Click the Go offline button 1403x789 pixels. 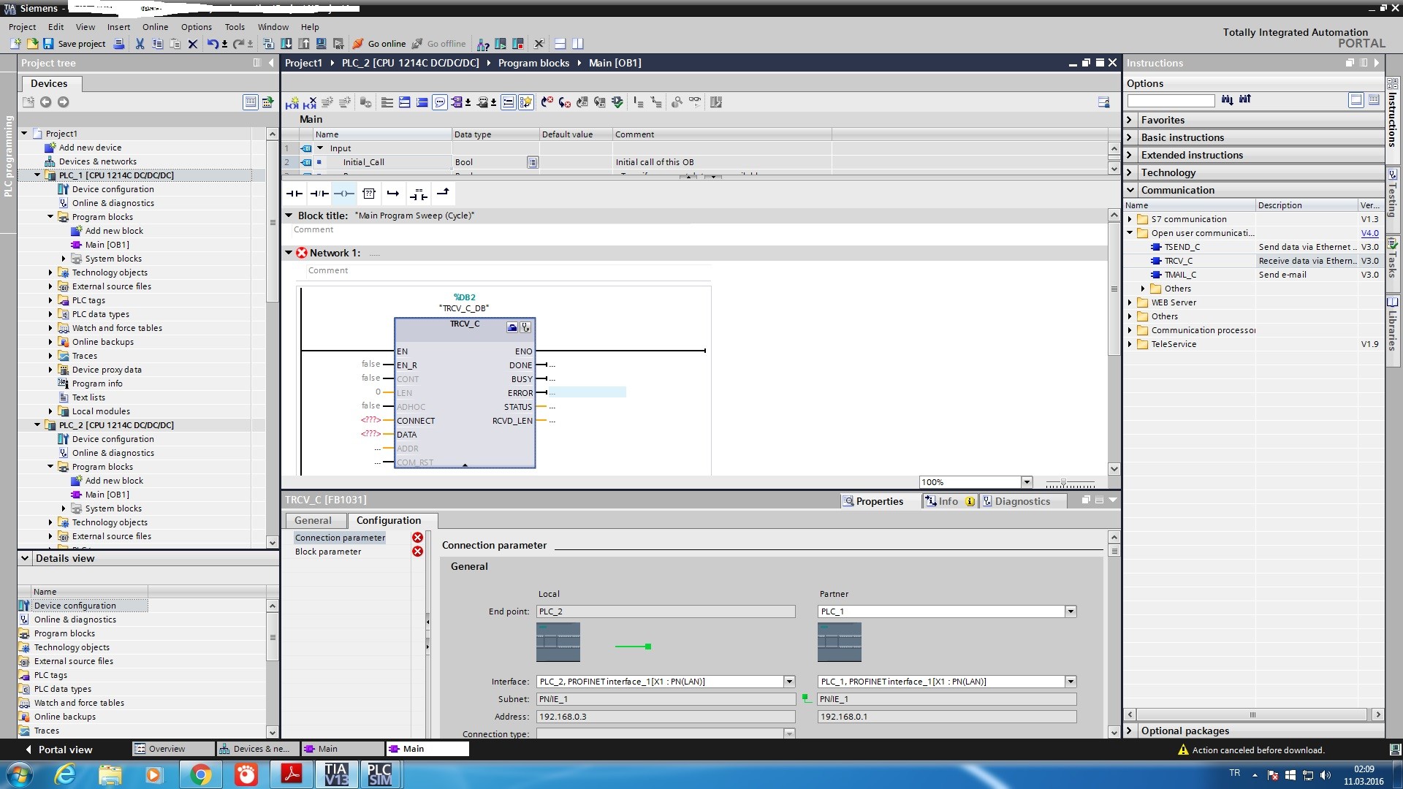[x=438, y=44]
